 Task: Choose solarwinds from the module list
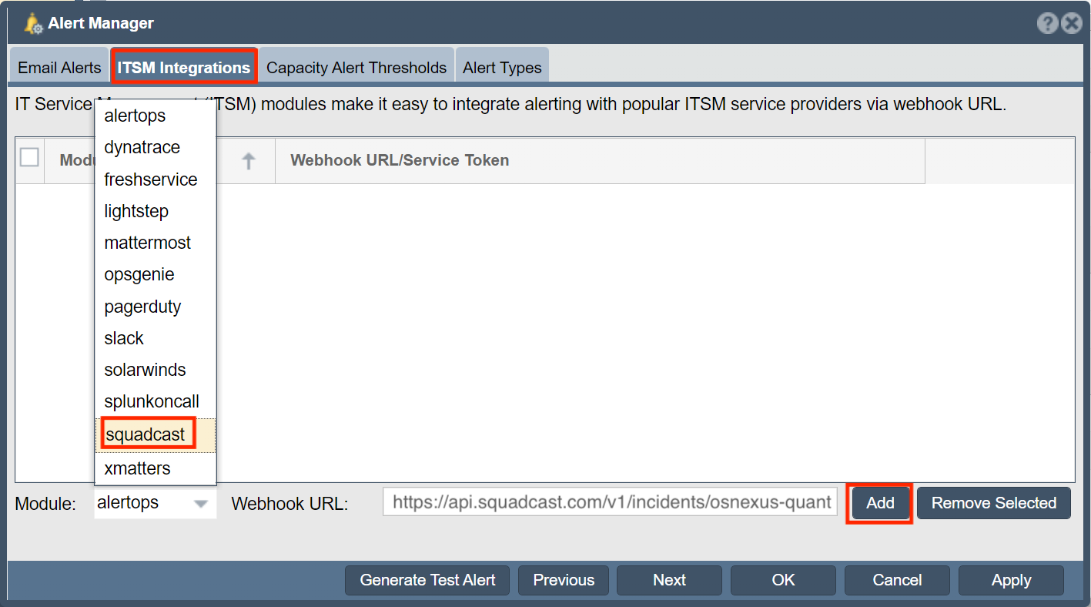point(156,370)
